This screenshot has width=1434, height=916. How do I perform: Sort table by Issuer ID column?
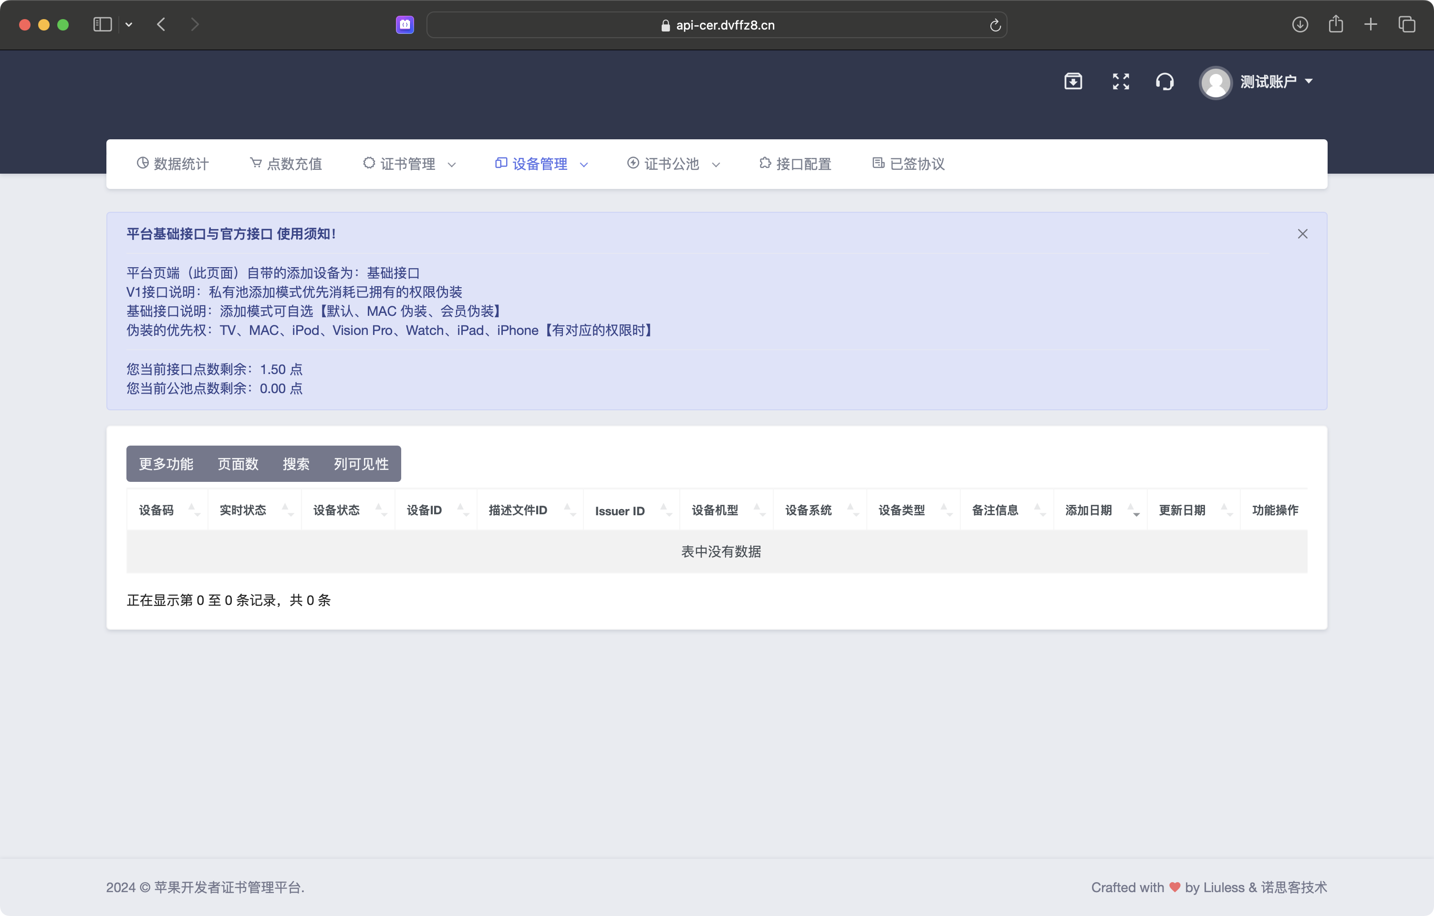click(631, 510)
